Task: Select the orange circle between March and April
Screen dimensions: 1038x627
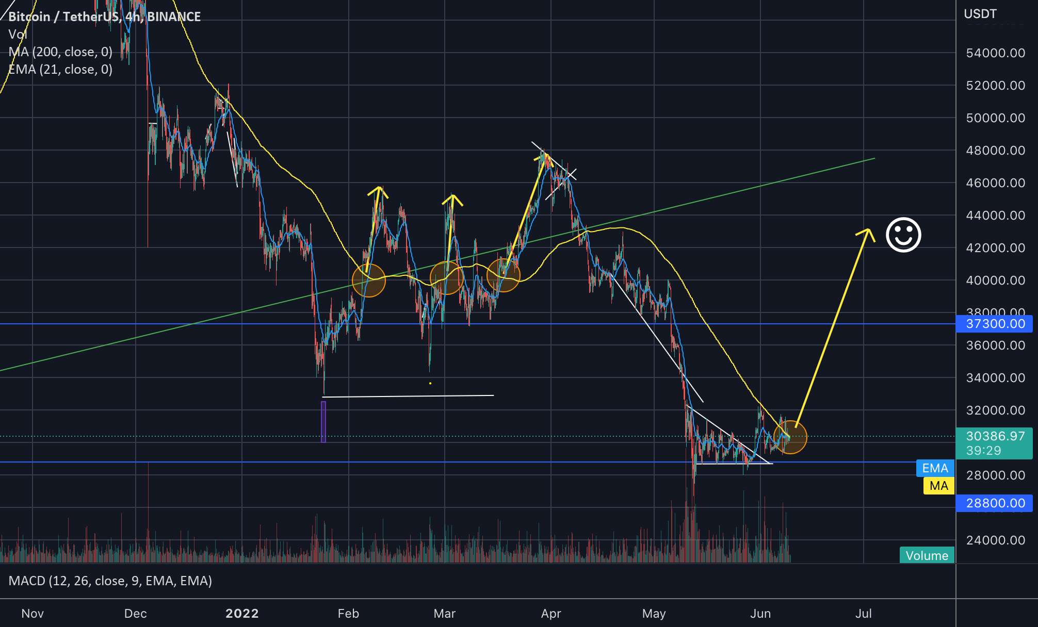Action: pos(504,275)
